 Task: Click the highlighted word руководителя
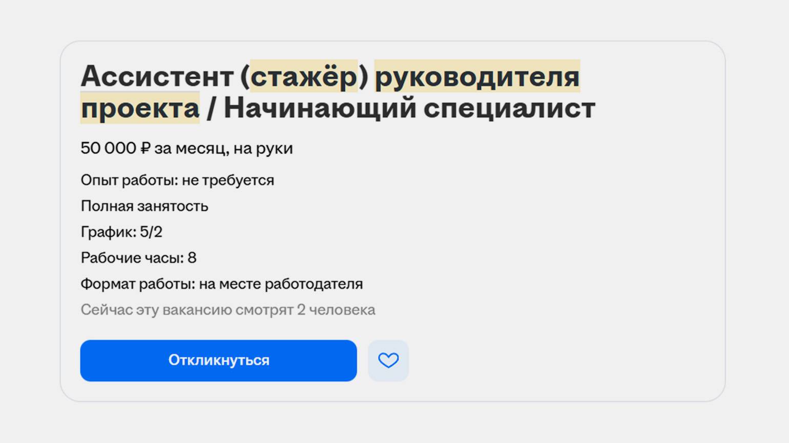click(x=477, y=76)
